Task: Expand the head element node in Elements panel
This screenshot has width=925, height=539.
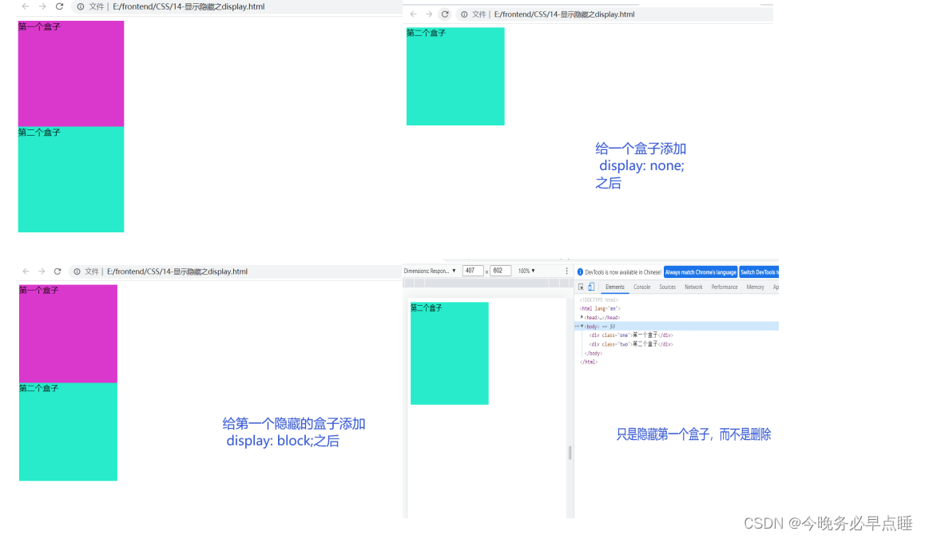Action: 582,317
